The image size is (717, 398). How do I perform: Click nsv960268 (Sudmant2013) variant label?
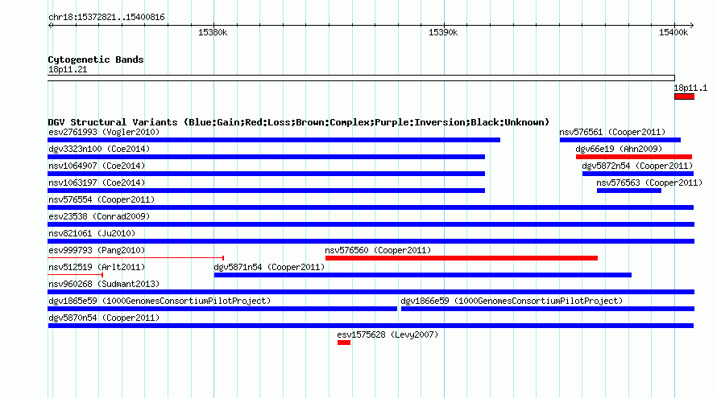[104, 284]
